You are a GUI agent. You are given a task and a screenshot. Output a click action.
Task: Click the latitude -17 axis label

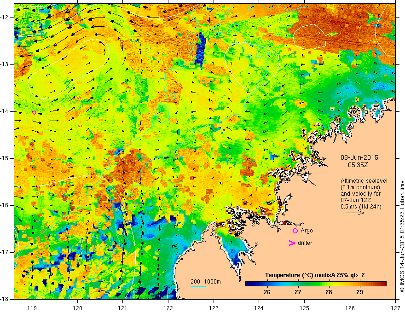(x=5, y=252)
